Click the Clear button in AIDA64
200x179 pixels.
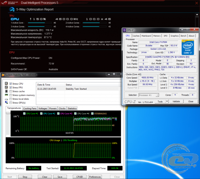[x=45, y=177]
